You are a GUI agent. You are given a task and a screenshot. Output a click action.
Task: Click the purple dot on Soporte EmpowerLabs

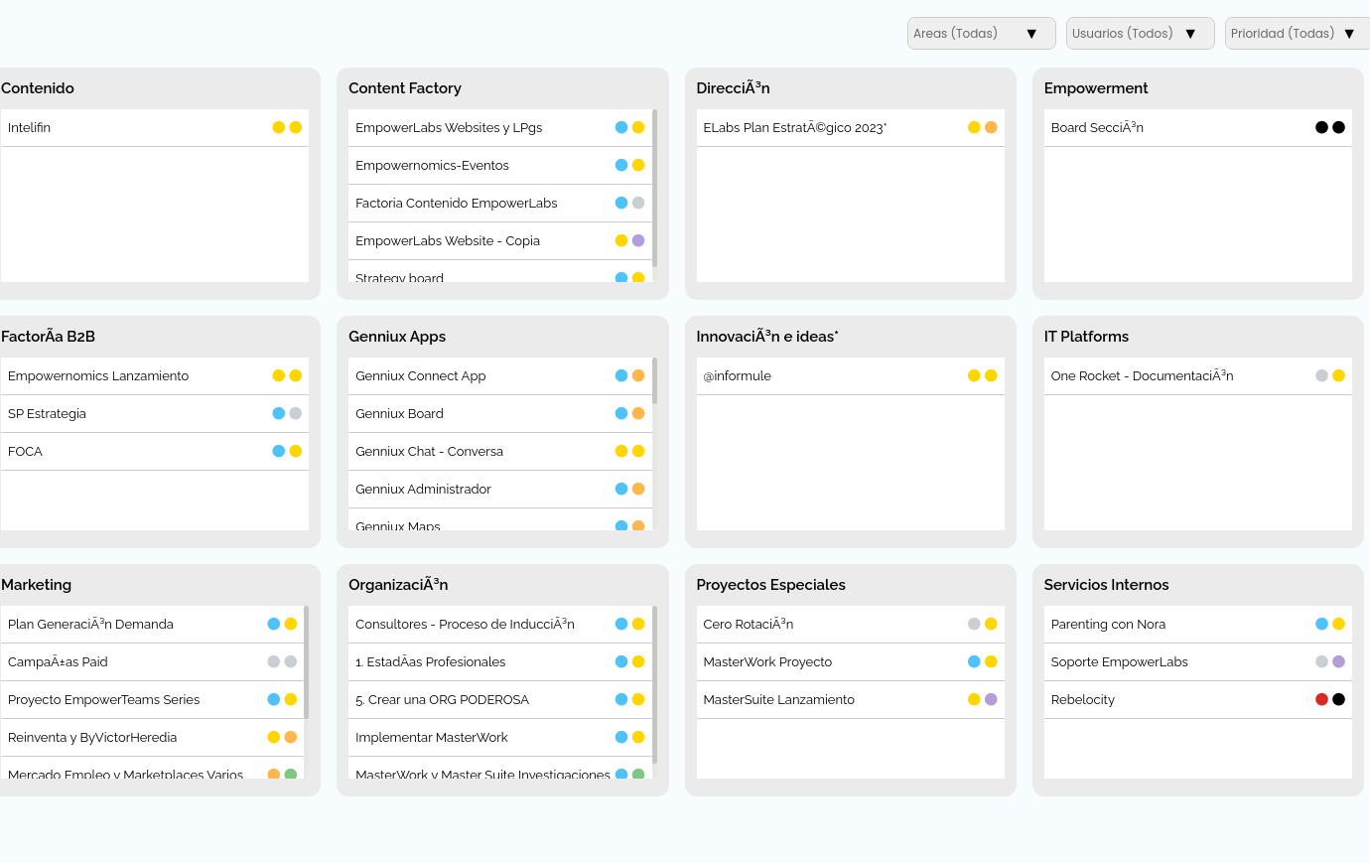point(1338,661)
